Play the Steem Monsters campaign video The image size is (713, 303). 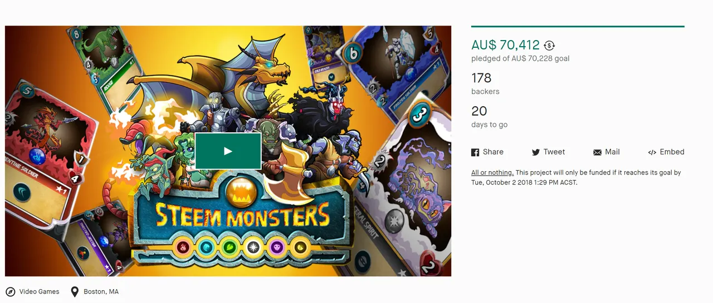point(228,151)
